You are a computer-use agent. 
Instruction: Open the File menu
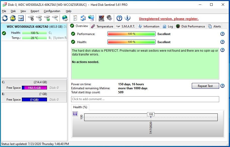coord(4,11)
